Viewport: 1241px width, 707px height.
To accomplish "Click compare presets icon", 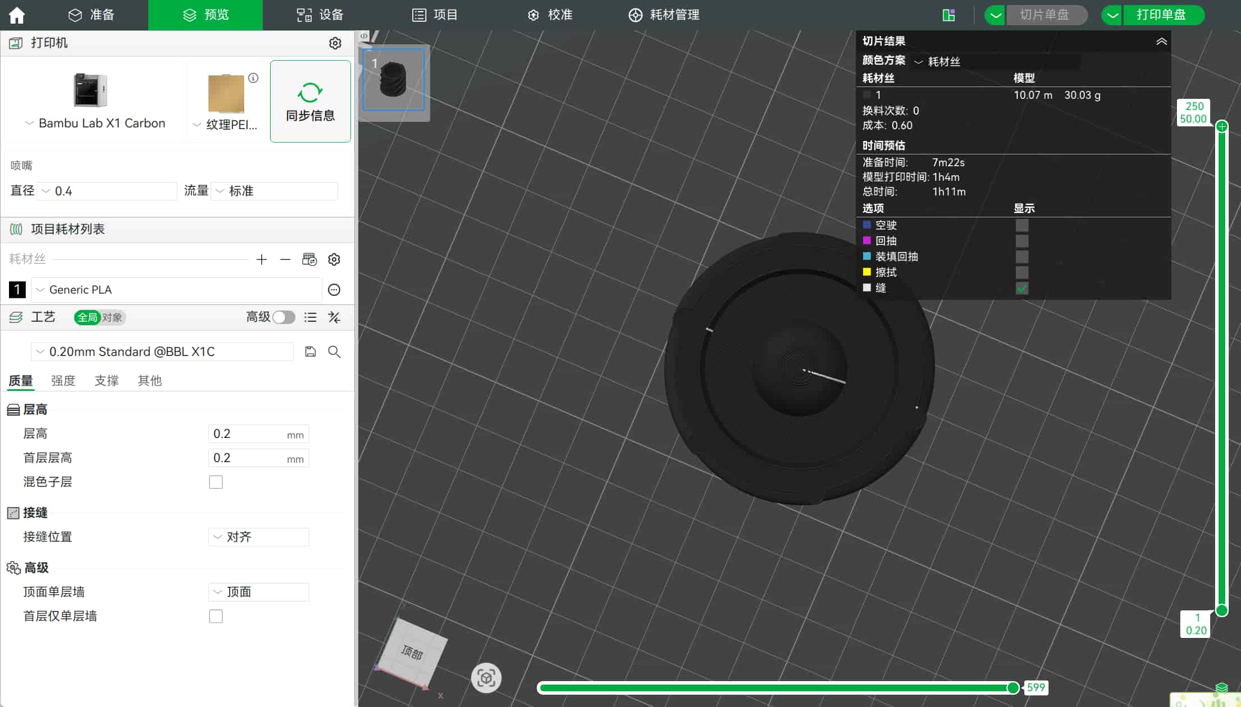I will tap(334, 317).
